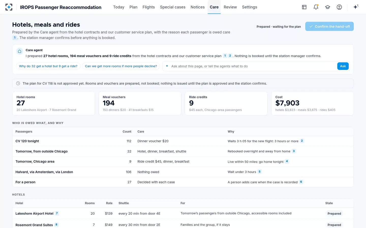This screenshot has height=228, width=366.
Task: Open citation 8 beside Rosemont Grand Suites
Action: pos(56,225)
